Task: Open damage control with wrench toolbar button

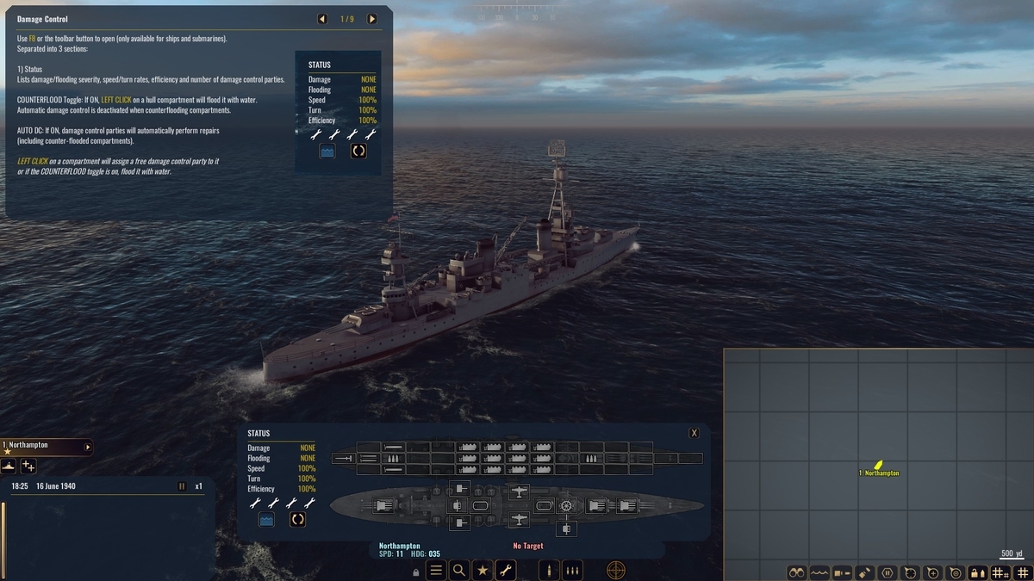Action: click(505, 570)
